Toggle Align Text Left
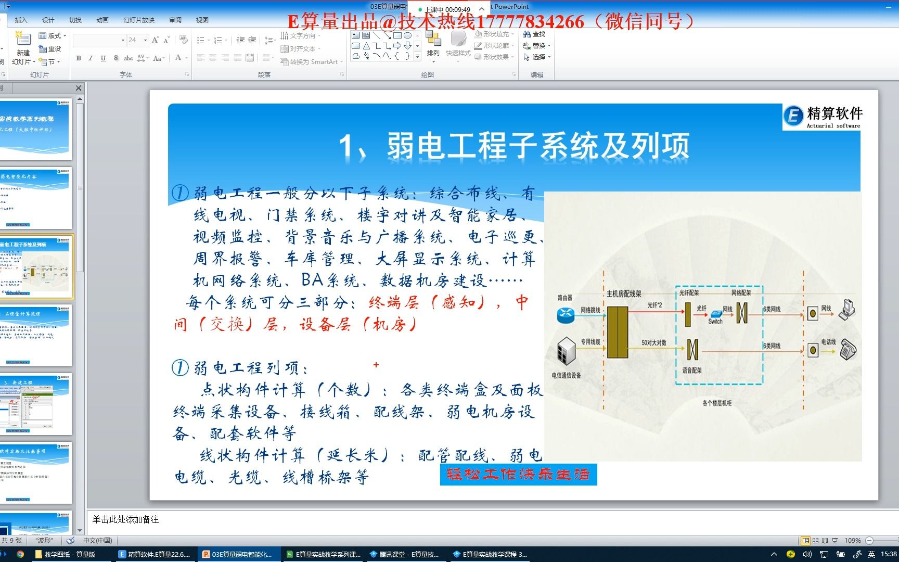This screenshot has width=899, height=562. [x=201, y=58]
